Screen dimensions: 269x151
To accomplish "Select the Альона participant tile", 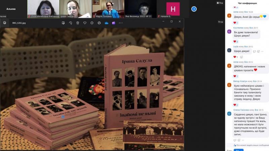I will [x=11, y=9].
